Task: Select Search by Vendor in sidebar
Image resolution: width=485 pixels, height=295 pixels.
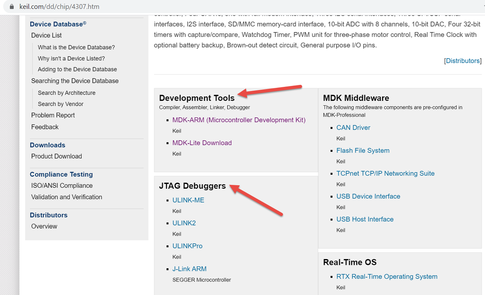Action: pos(61,104)
